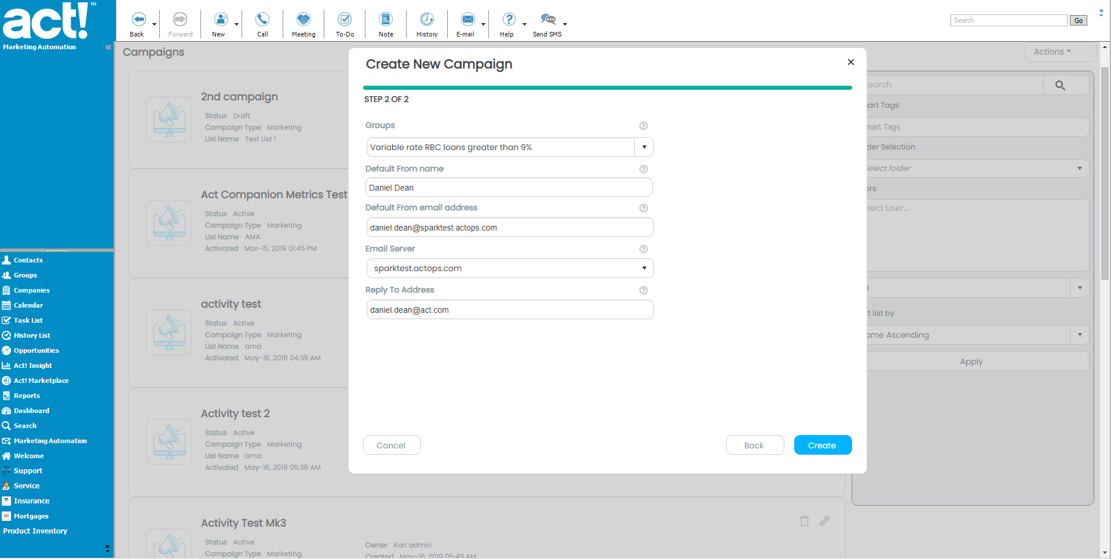Image resolution: width=1111 pixels, height=559 pixels.
Task: Click the Go search button
Action: 1079,20
